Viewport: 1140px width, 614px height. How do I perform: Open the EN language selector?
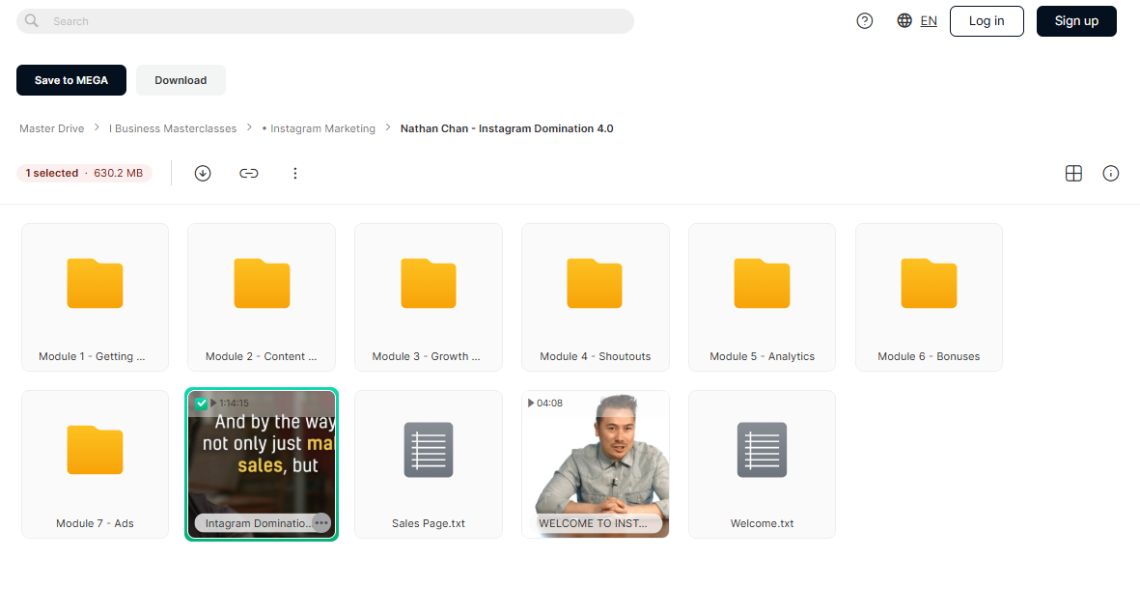pyautogui.click(x=929, y=21)
